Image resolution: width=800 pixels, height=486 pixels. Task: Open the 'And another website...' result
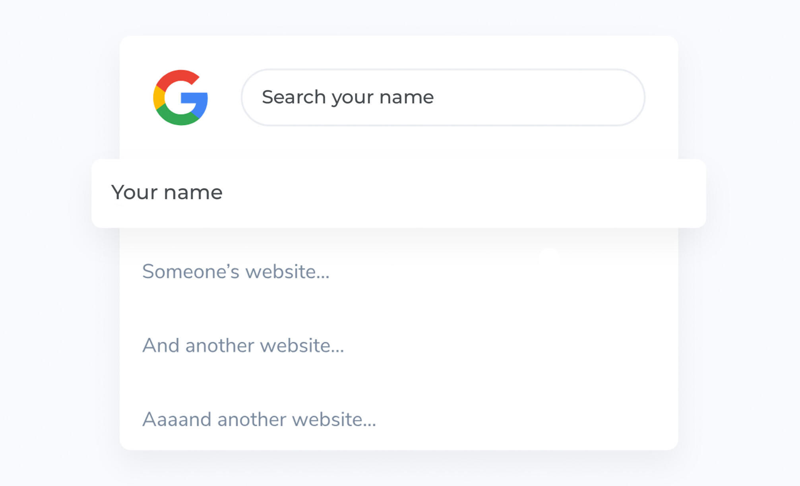(x=243, y=345)
